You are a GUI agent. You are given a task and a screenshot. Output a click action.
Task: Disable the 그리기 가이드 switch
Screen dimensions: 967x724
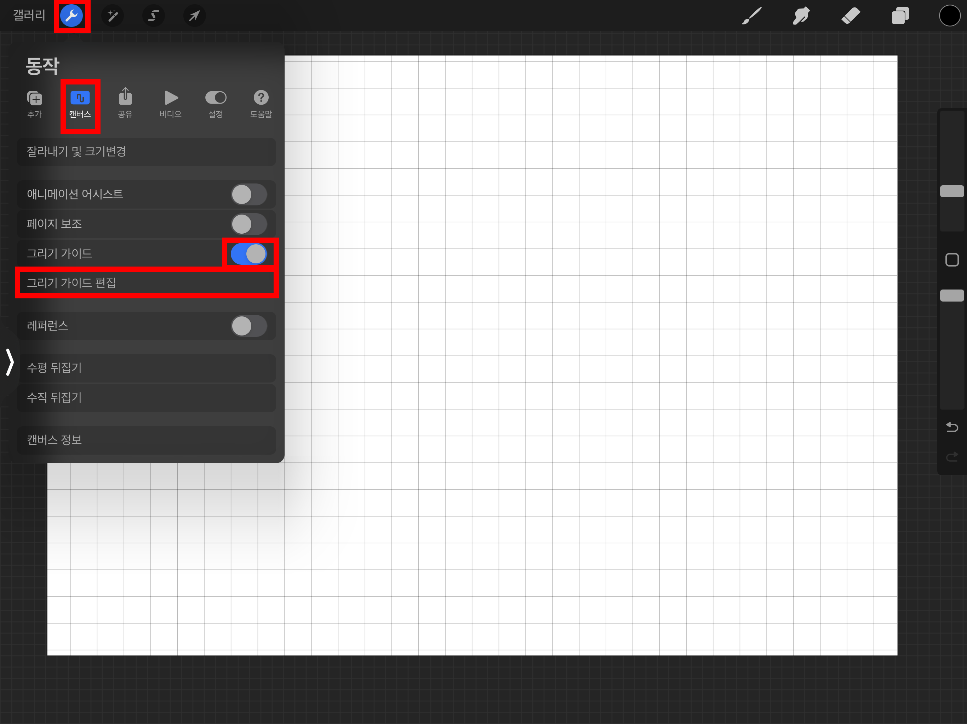click(x=249, y=254)
